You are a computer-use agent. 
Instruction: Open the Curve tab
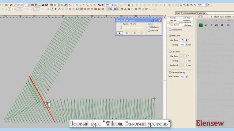(x=171, y=23)
